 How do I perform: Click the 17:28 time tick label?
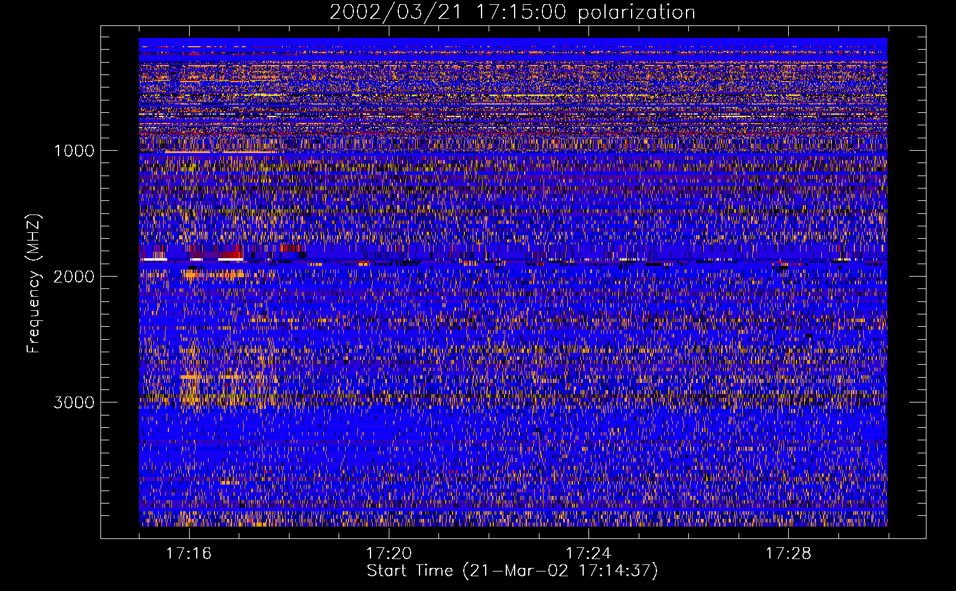click(x=789, y=554)
